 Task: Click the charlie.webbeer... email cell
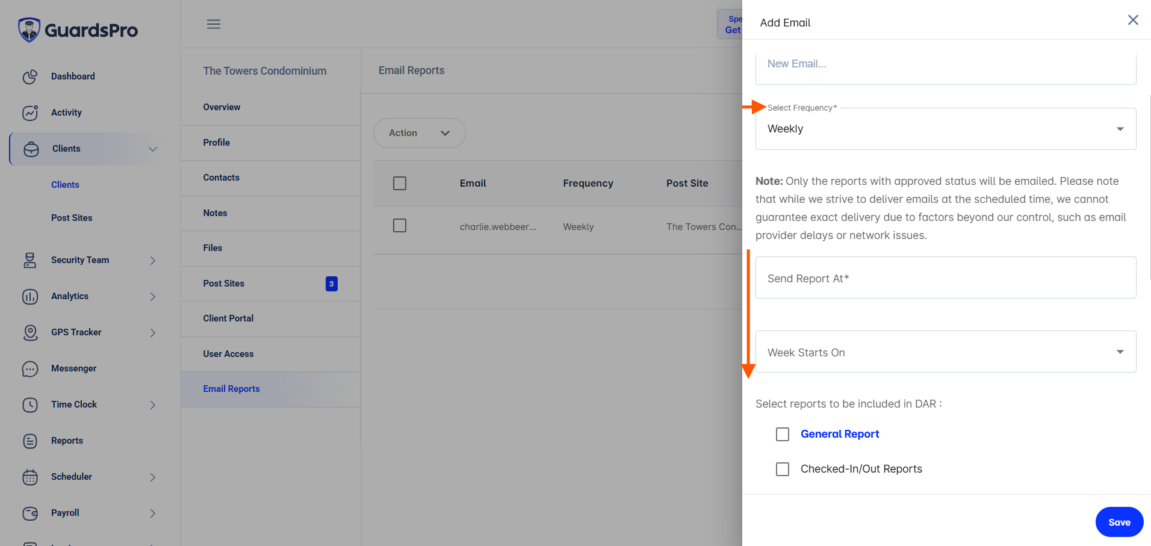click(498, 227)
